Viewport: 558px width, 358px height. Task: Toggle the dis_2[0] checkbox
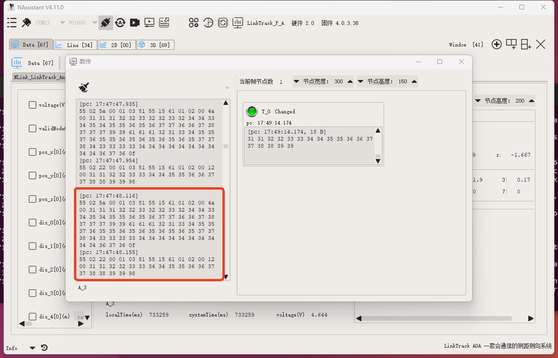tap(33, 270)
